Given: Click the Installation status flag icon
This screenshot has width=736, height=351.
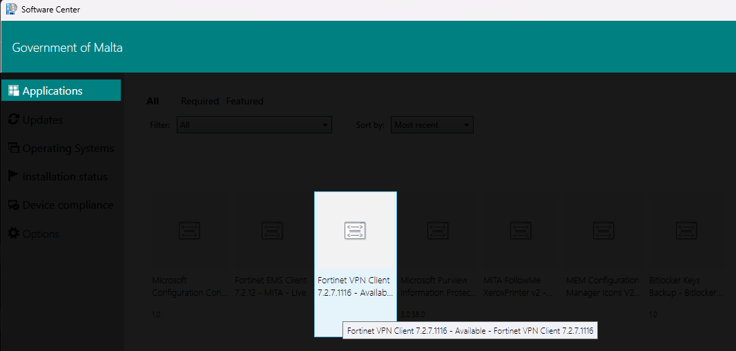Looking at the screenshot, I should point(14,177).
